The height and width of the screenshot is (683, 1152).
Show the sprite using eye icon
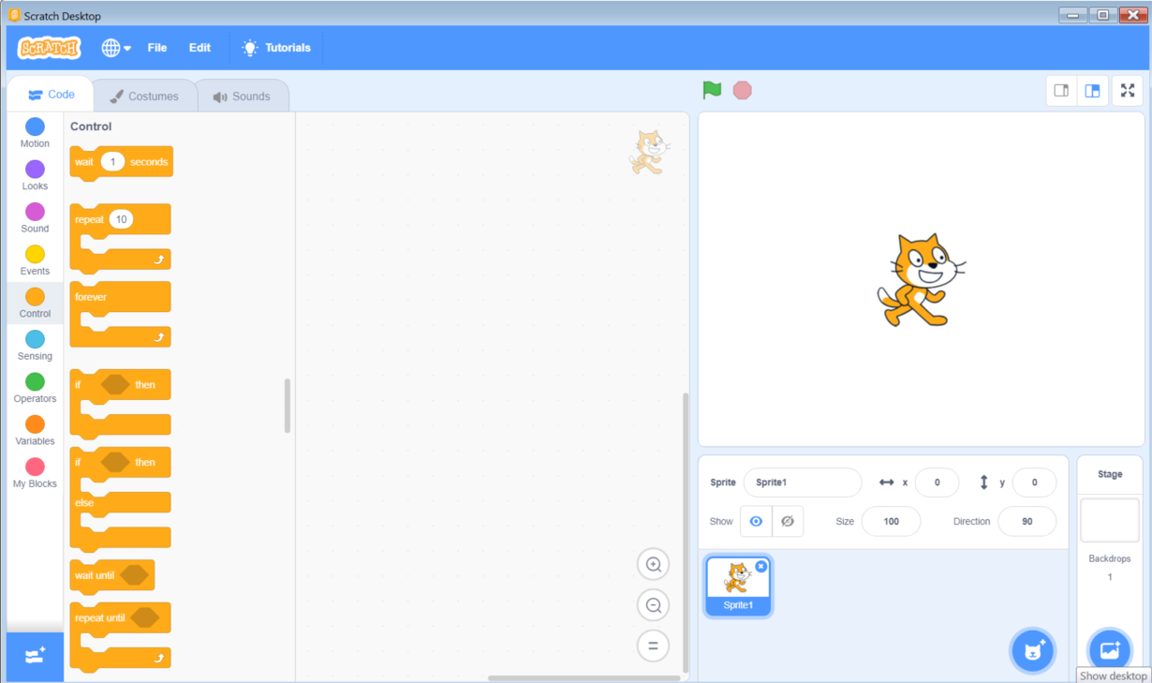(756, 522)
